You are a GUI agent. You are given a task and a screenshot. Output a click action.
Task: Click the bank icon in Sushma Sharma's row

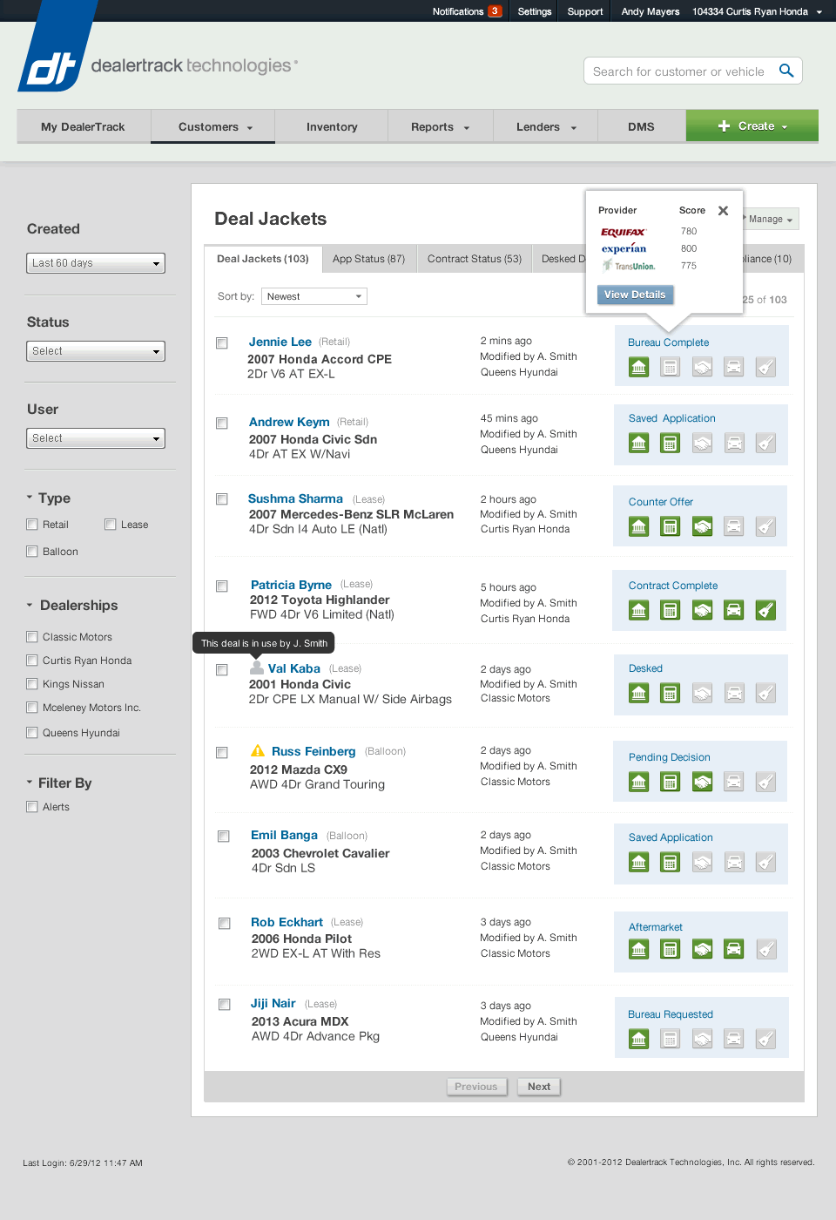pos(639,526)
